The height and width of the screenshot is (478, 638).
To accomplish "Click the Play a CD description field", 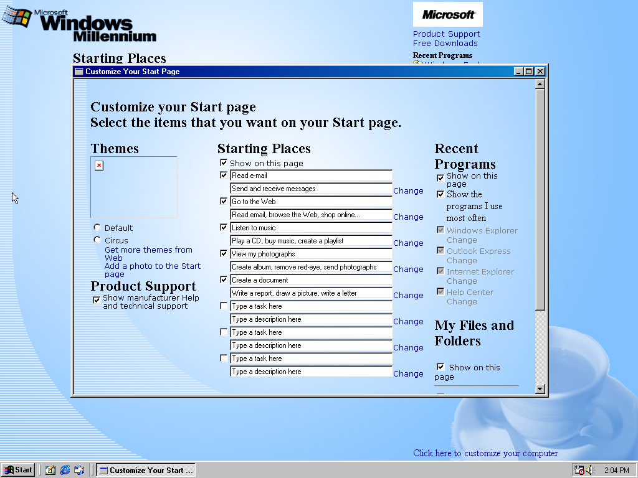I will pos(312,241).
